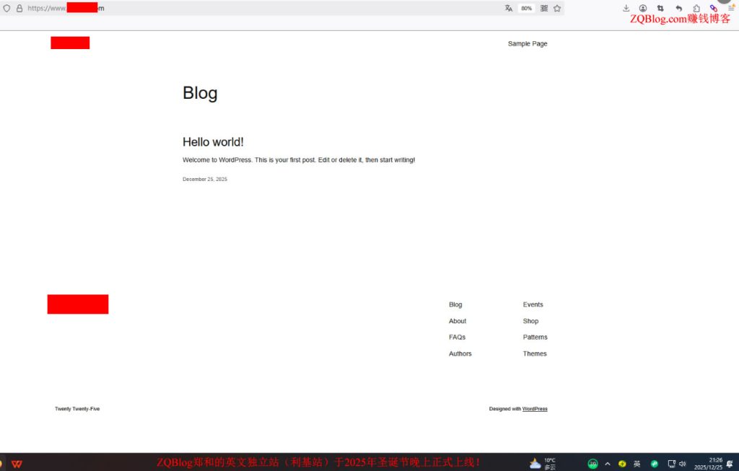Switch the input language indicator 英
This screenshot has width=739, height=471.
tap(637, 464)
